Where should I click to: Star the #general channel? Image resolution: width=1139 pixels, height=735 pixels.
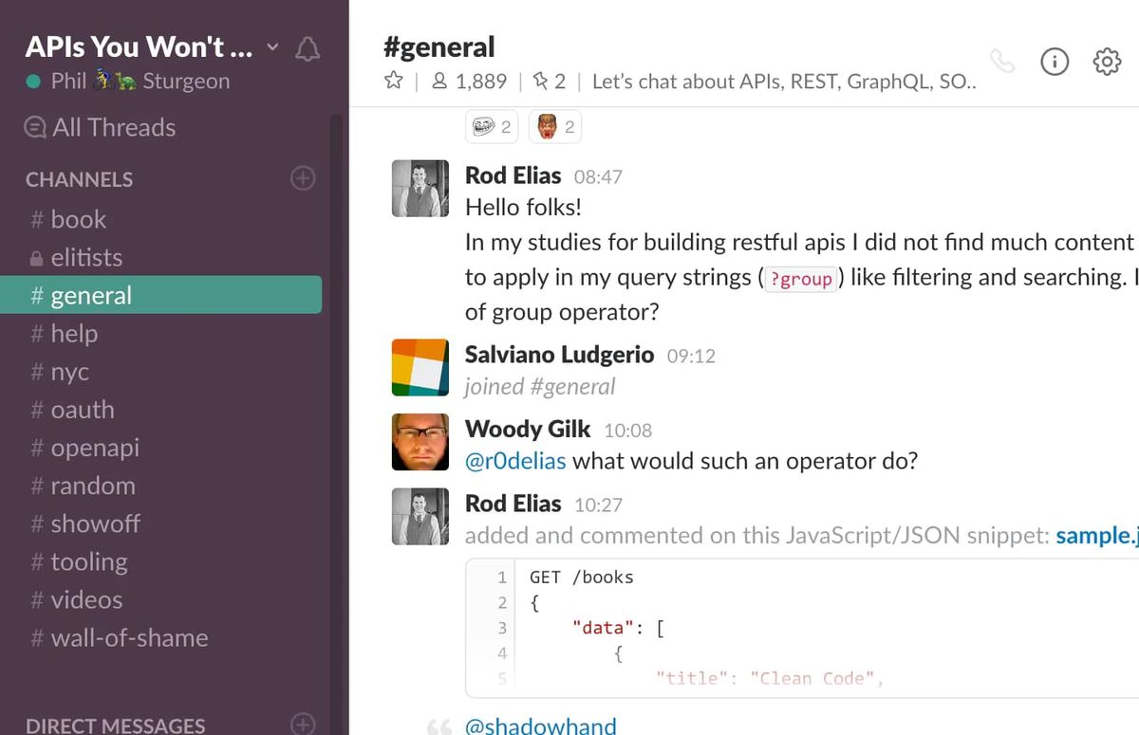(x=393, y=82)
